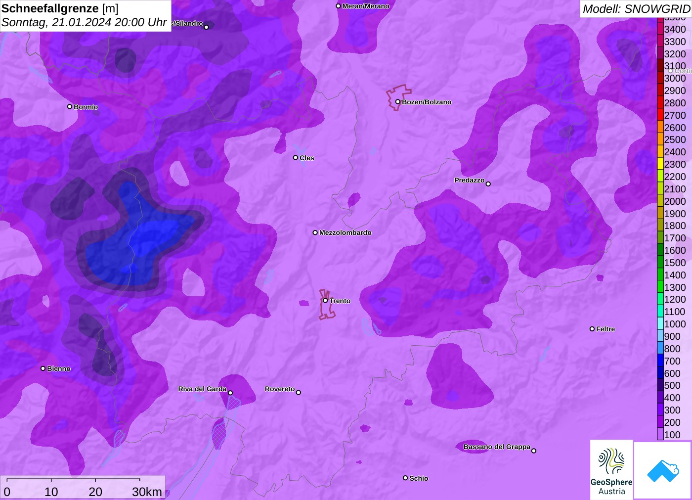Click the Predazzo location dot
The height and width of the screenshot is (500, 692).
(488, 184)
